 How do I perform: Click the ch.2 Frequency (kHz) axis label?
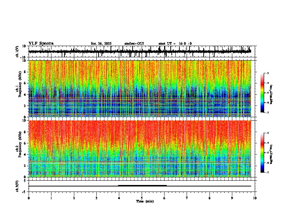pyautogui.click(x=19, y=144)
